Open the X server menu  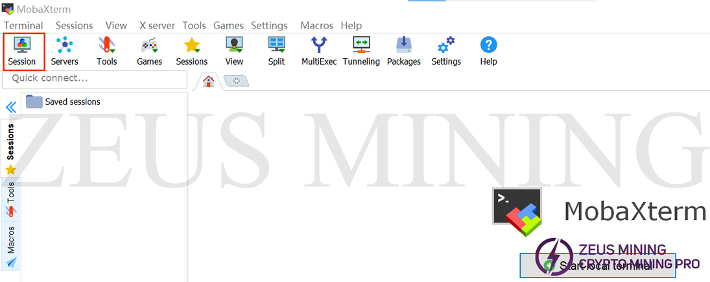pos(157,26)
